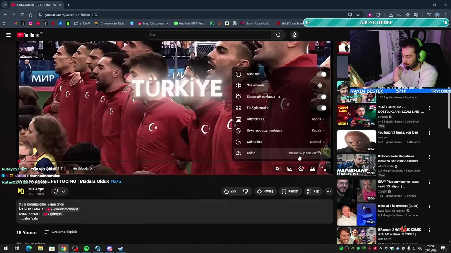
Task: Click the Paylaş share button
Action: [265, 191]
